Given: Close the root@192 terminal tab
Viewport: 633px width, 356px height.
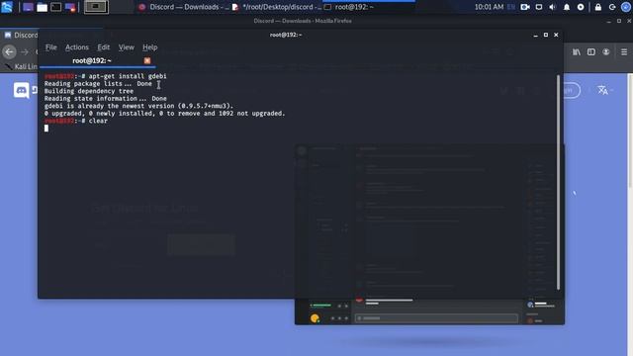Looking at the screenshot, I should pyautogui.click(x=147, y=60).
